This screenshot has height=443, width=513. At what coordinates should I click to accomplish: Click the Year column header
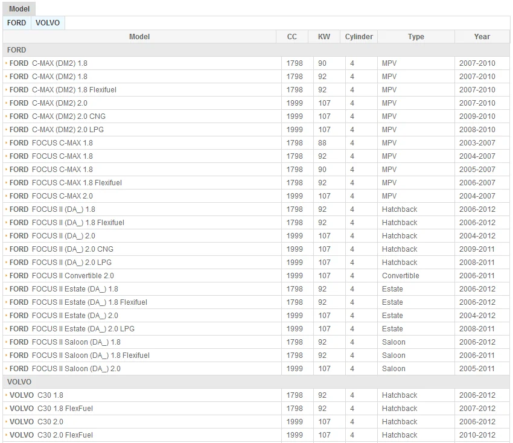pyautogui.click(x=482, y=37)
